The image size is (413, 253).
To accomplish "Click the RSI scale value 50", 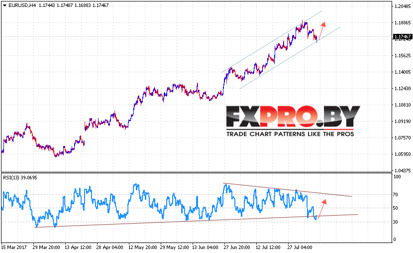I will pos(396,208).
